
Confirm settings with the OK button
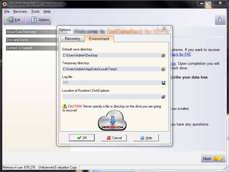click(x=82, y=138)
